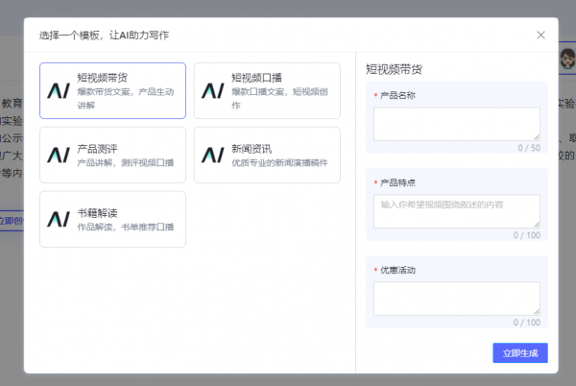Click the AI icon on 书籍解读 card

click(59, 219)
